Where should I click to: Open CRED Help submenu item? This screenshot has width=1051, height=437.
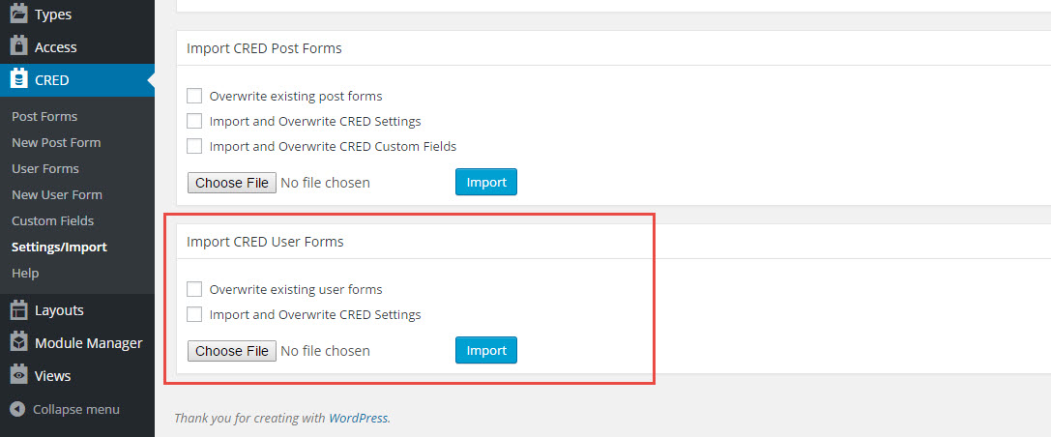pyautogui.click(x=25, y=274)
